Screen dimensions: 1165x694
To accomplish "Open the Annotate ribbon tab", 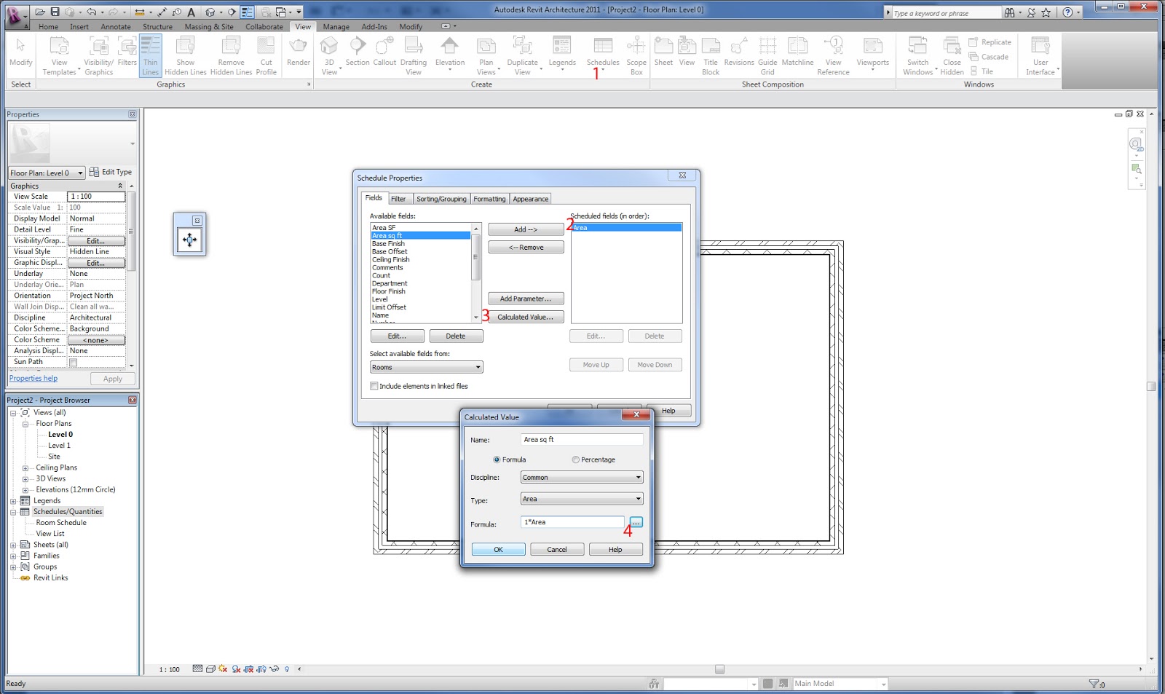I will pyautogui.click(x=116, y=26).
